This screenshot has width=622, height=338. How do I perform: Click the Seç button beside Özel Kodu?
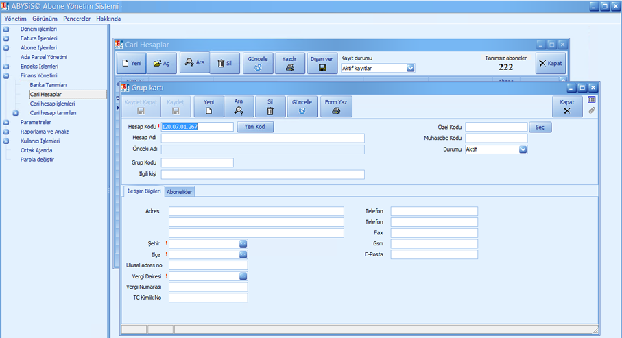click(540, 128)
